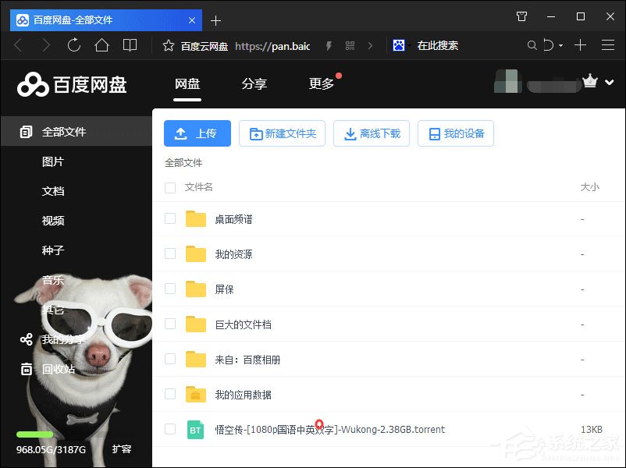Select the checkbox for the Wukong torrent file
The width and height of the screenshot is (626, 468).
pyautogui.click(x=169, y=429)
